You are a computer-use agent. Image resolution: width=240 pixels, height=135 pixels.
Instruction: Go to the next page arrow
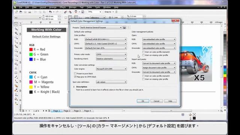pyautogui.click(x=43, y=111)
